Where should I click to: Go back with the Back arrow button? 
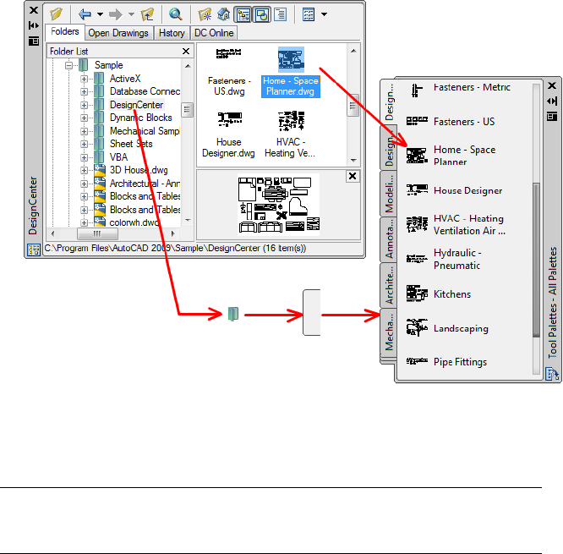coord(85,14)
